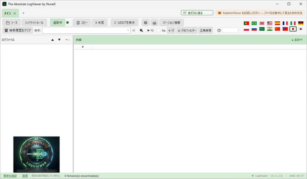Viewport: 307px width, 179px height.
Task: Add a new tab with plus
Action: click(x=23, y=13)
